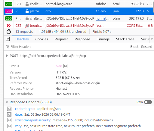Switch to the Timings tab
Screen dimensions: 154x131
coord(103,39)
